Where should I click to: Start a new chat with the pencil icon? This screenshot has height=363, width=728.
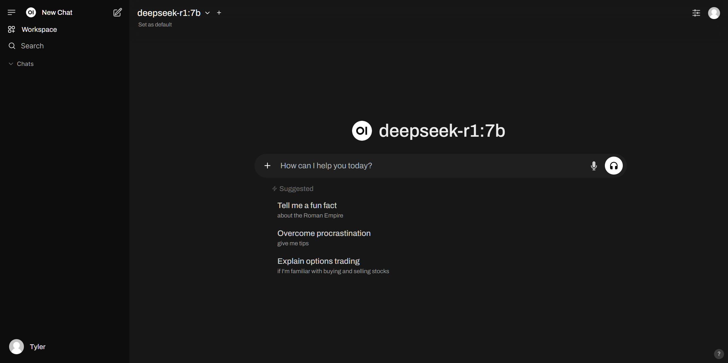point(117,12)
